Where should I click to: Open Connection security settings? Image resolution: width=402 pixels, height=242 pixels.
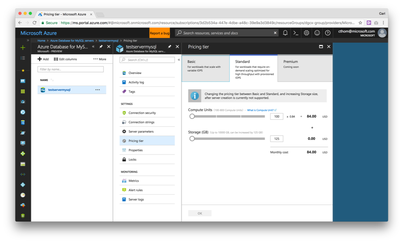click(x=147, y=113)
